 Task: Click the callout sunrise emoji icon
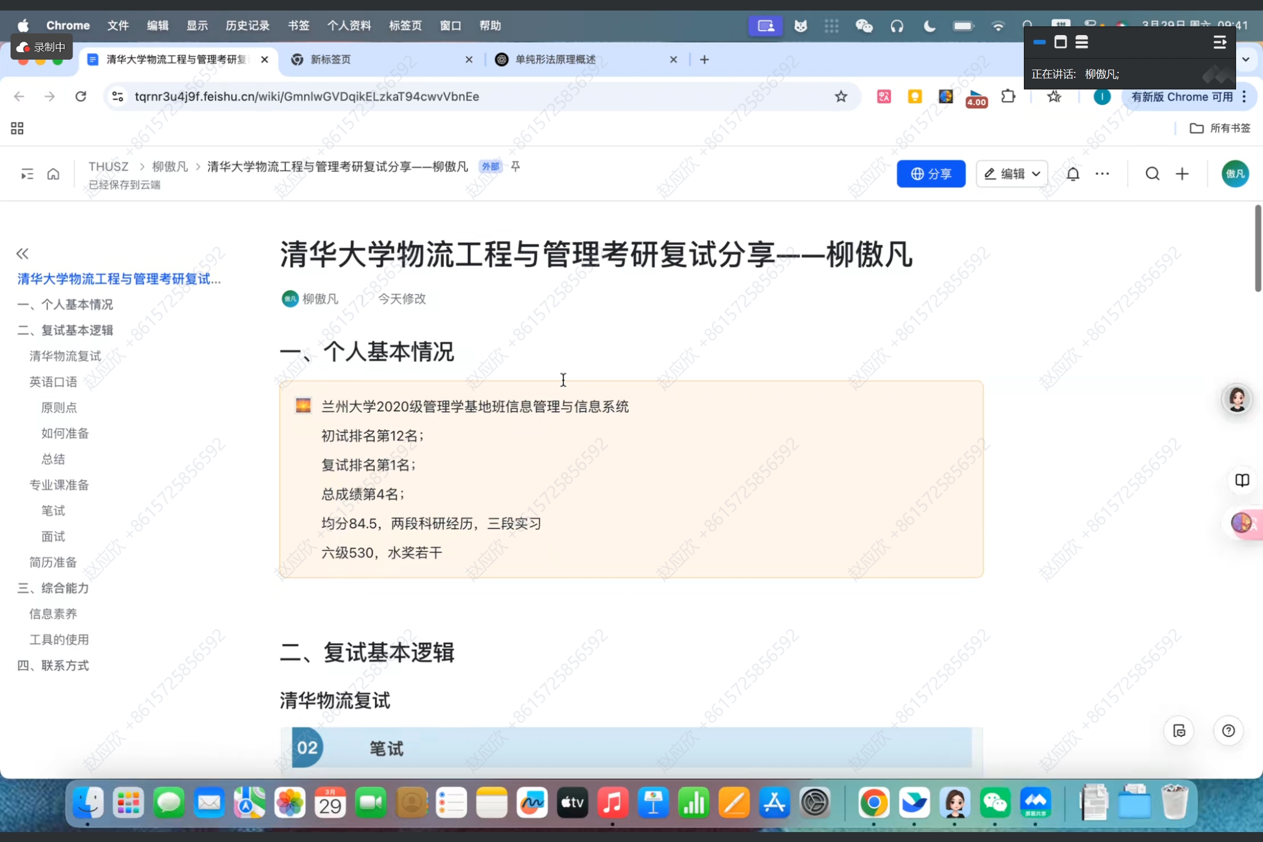tap(303, 406)
